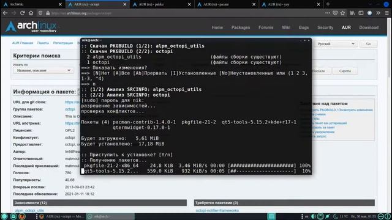Click the clock showing date and time

coord(363,216)
